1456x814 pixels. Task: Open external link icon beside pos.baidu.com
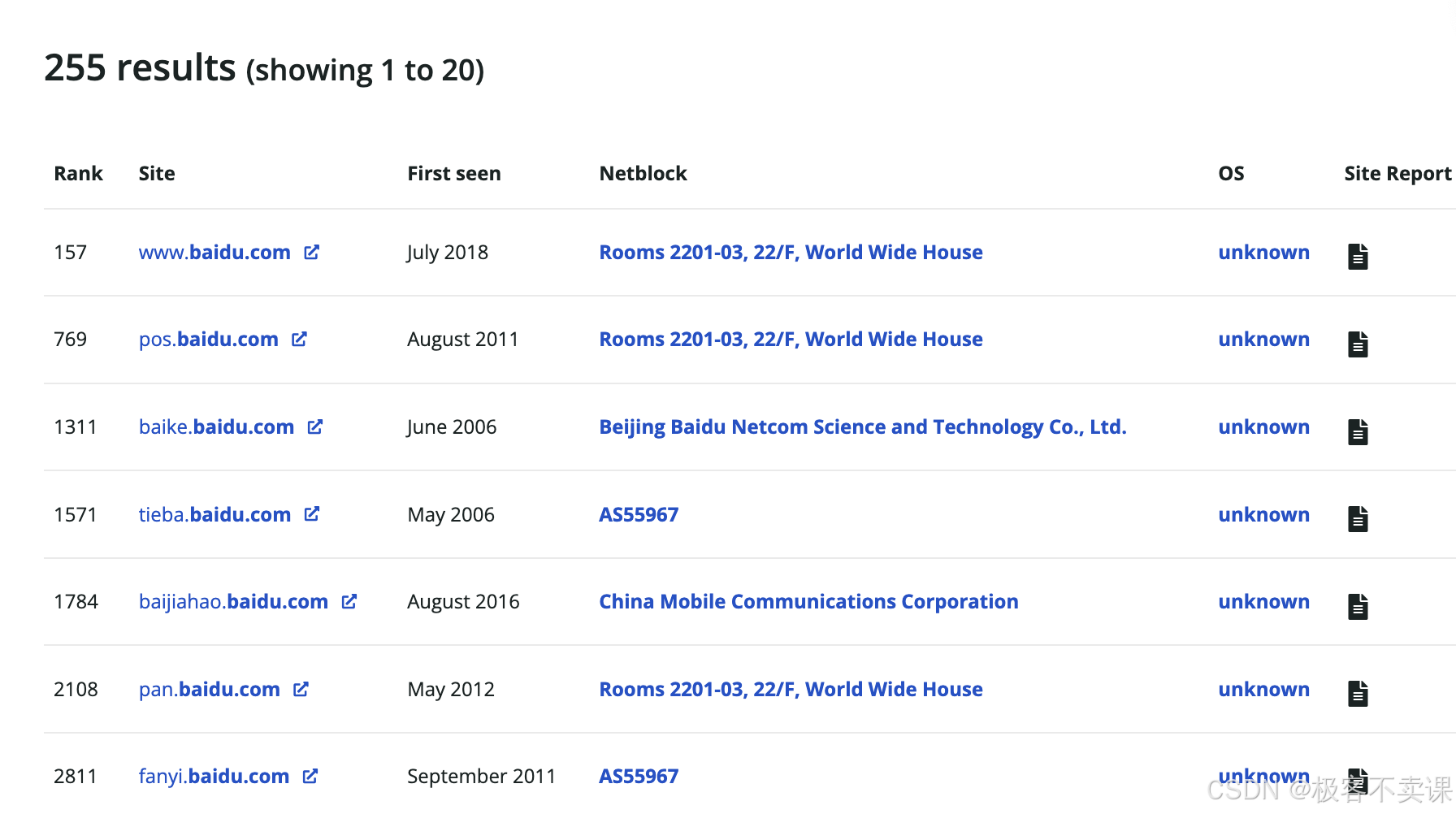(300, 339)
